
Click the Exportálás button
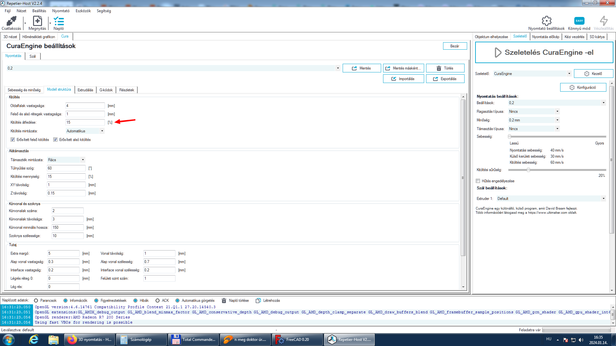coord(445,79)
